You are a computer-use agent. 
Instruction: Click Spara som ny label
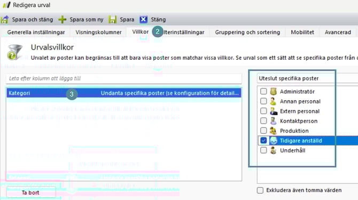pos(87,20)
